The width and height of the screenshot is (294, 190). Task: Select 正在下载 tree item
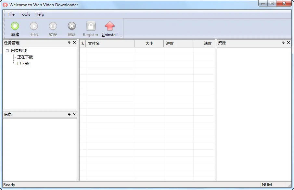point(25,57)
